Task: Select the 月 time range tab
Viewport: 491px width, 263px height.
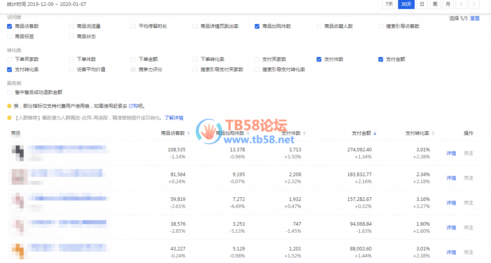Action: click(448, 4)
